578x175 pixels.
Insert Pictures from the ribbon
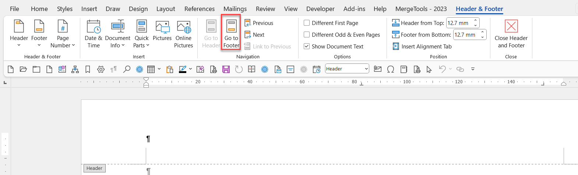(162, 31)
